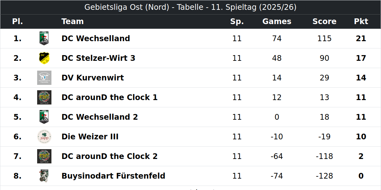
Task: Click the DV Kurvenwirt grey logo
Action: pyautogui.click(x=44, y=78)
